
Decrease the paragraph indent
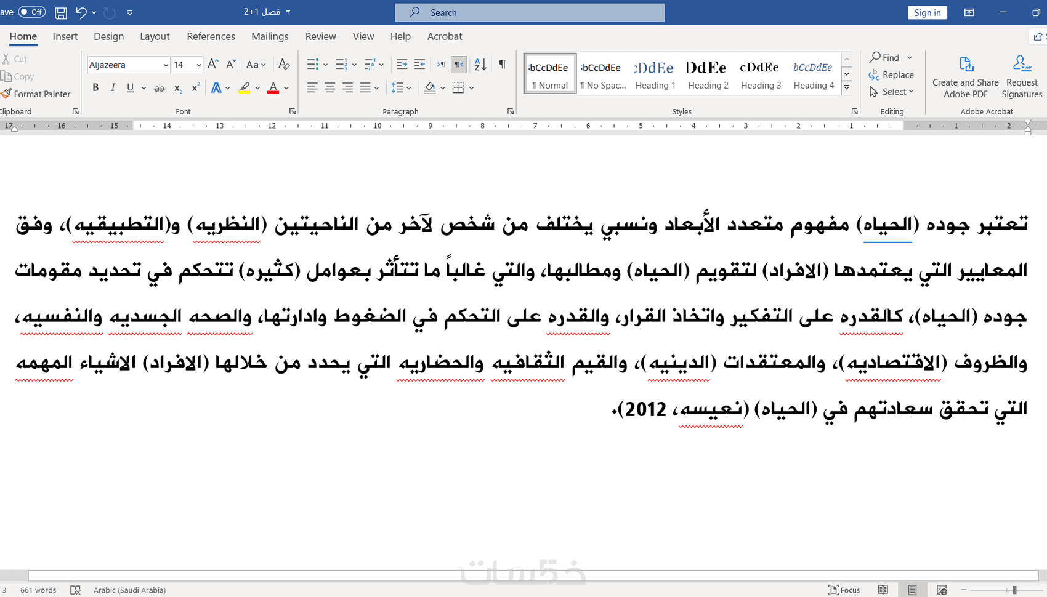[402, 64]
